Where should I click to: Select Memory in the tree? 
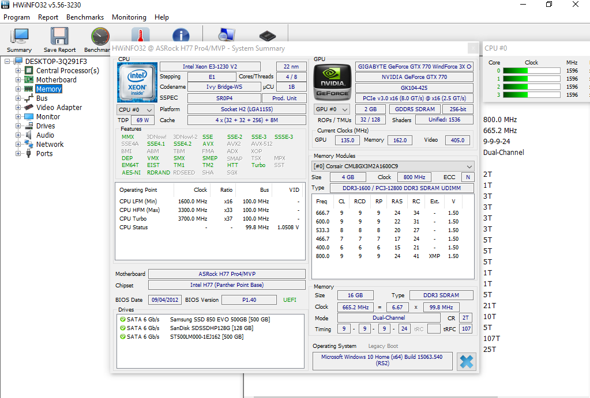[49, 89]
